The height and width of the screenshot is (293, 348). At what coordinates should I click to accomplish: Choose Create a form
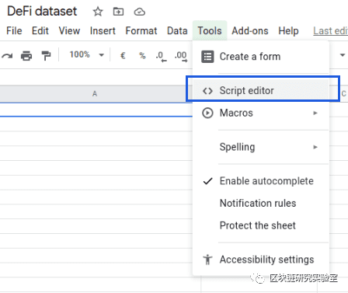(261, 57)
